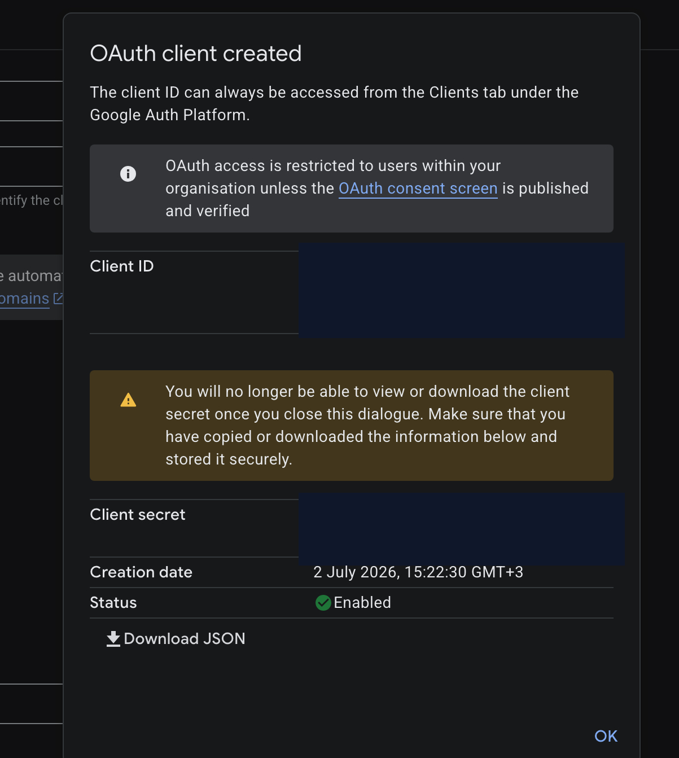Click the client secret warning message text
This screenshot has width=679, height=758.
point(367,426)
